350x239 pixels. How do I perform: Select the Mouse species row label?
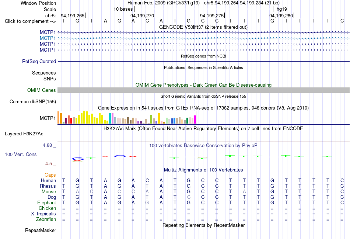tap(49, 192)
